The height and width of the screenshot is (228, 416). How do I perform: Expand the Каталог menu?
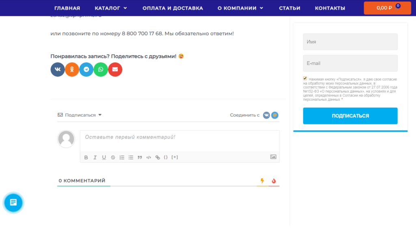111,8
